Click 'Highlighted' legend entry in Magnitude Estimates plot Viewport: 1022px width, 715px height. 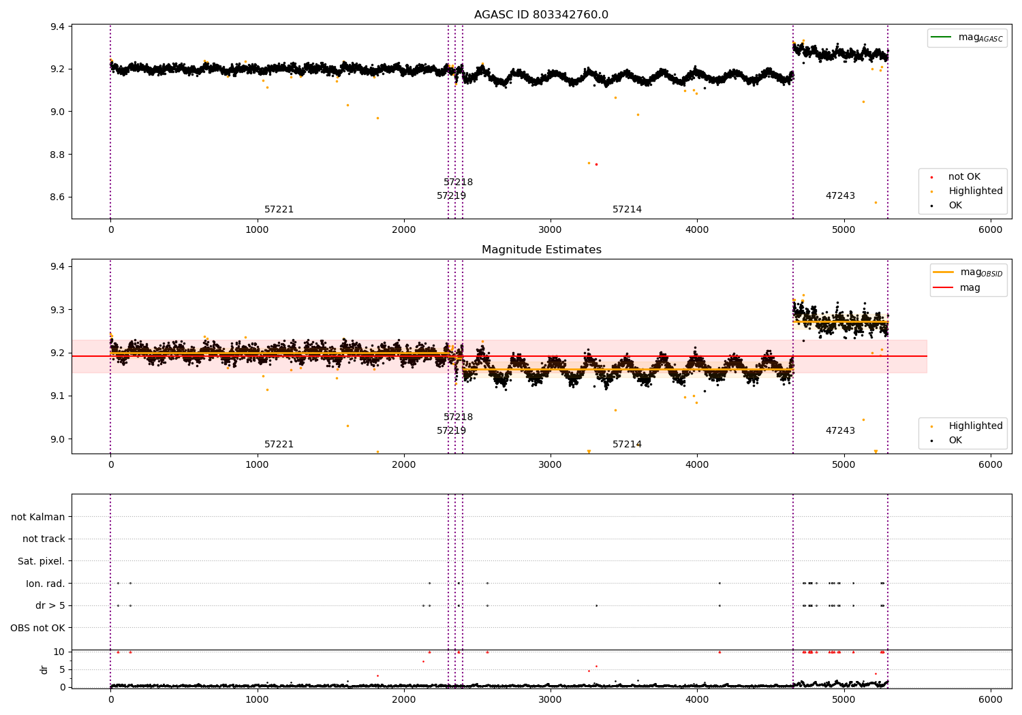pos(976,426)
